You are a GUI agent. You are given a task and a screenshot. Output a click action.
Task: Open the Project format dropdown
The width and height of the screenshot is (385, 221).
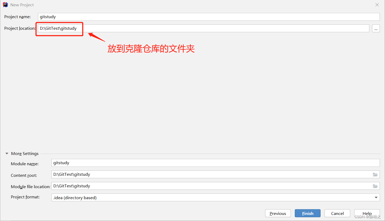coord(216,198)
